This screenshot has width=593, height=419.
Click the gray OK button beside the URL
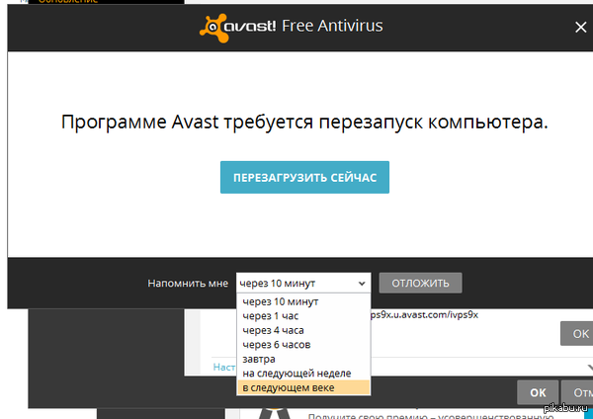[x=578, y=334]
